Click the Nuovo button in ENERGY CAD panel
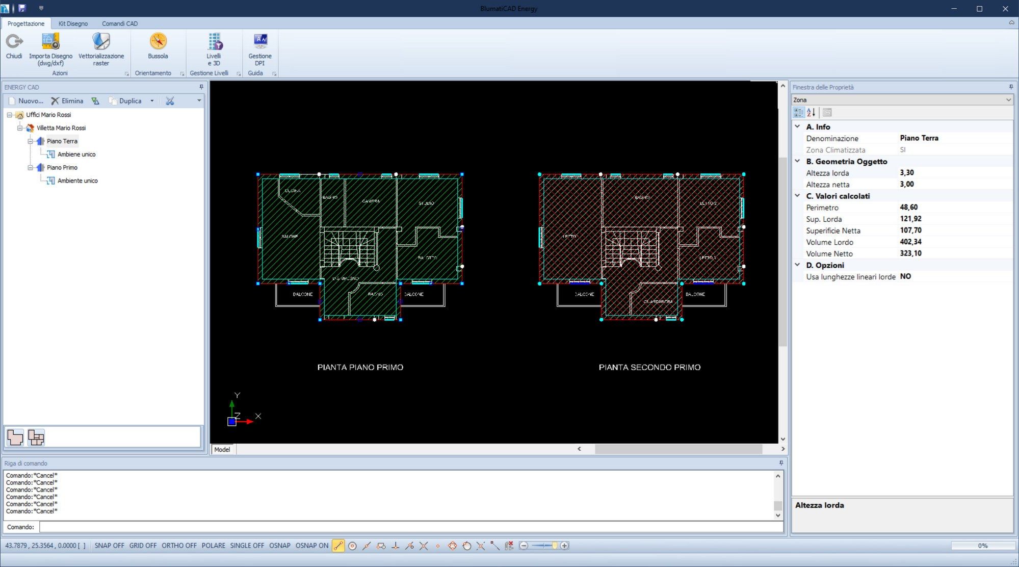1019x567 pixels. [27, 100]
